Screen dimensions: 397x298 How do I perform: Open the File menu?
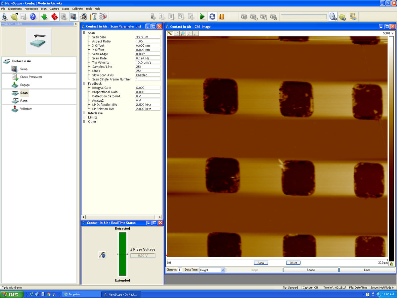pos(3,9)
